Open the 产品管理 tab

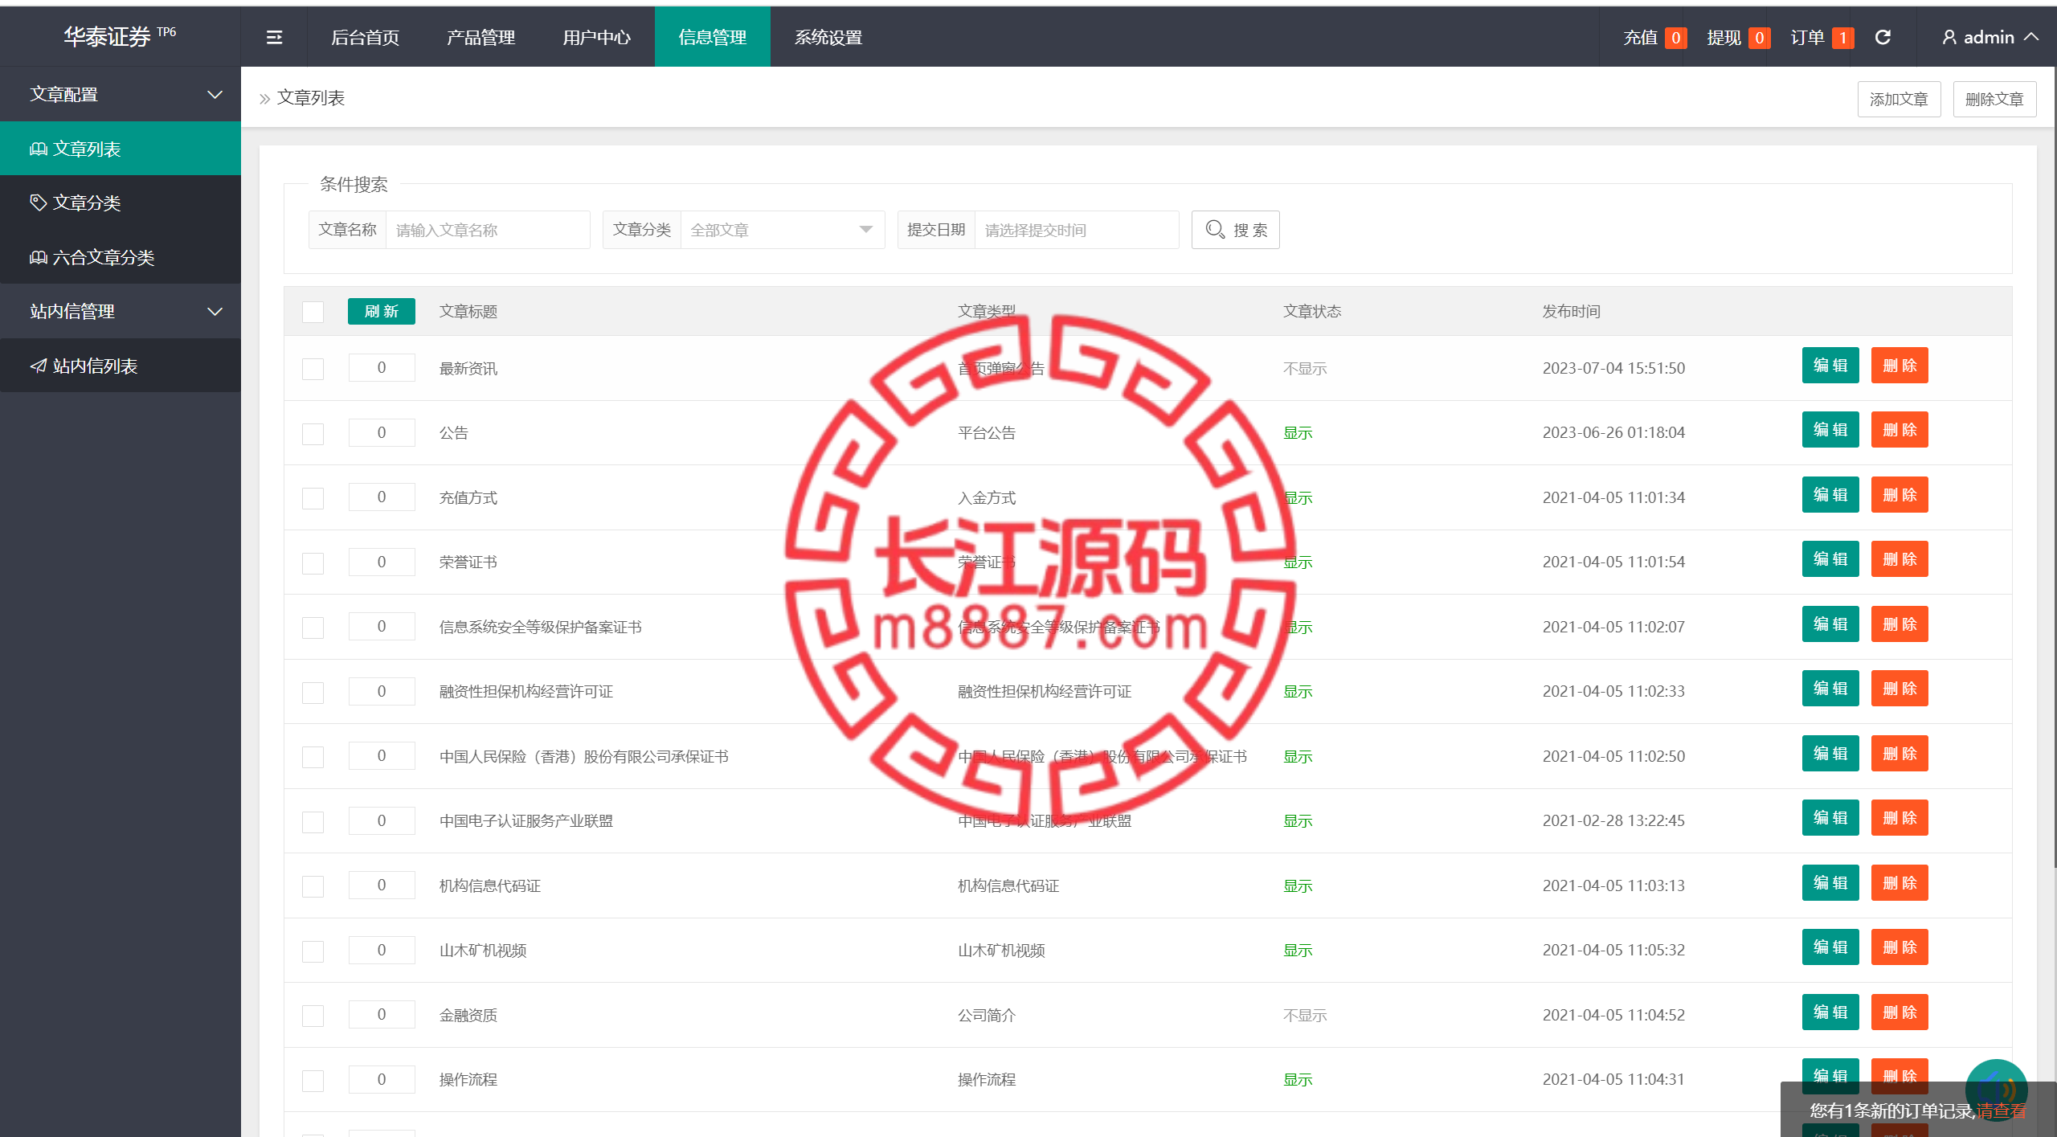[481, 37]
